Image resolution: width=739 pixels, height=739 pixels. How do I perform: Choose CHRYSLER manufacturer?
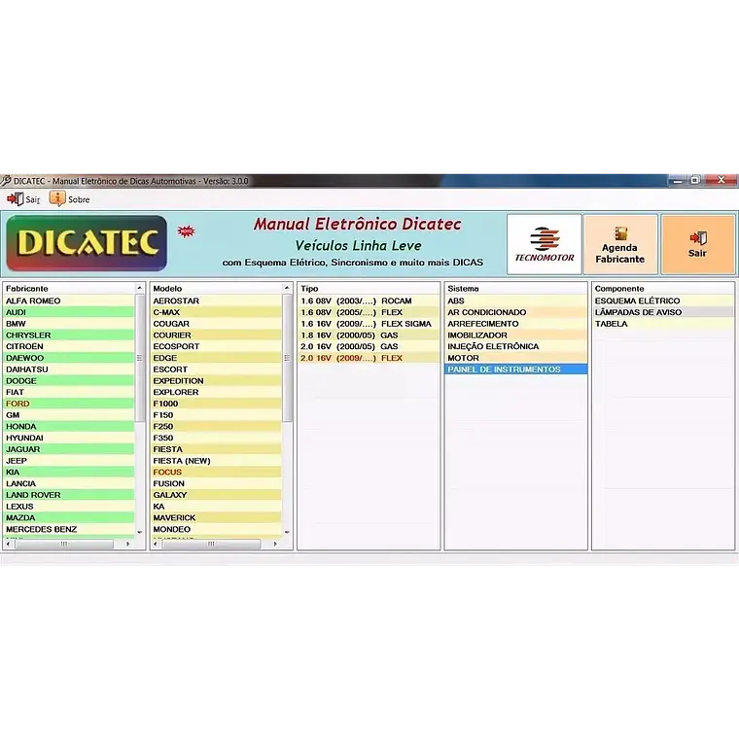pos(69,335)
